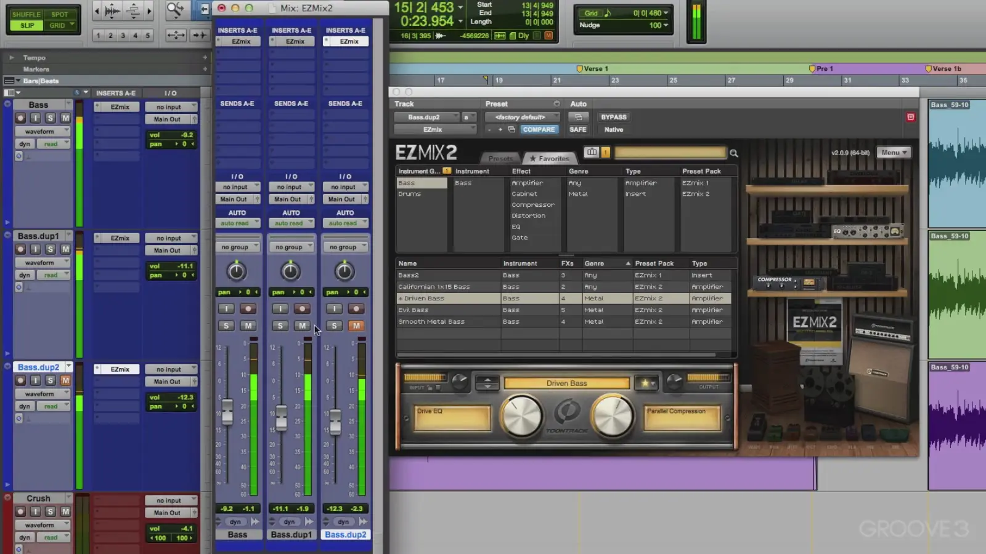Click the favorite star button beside Driven Bass
Image resolution: width=986 pixels, height=554 pixels.
(x=646, y=383)
